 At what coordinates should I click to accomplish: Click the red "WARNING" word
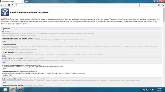coord(5,19)
